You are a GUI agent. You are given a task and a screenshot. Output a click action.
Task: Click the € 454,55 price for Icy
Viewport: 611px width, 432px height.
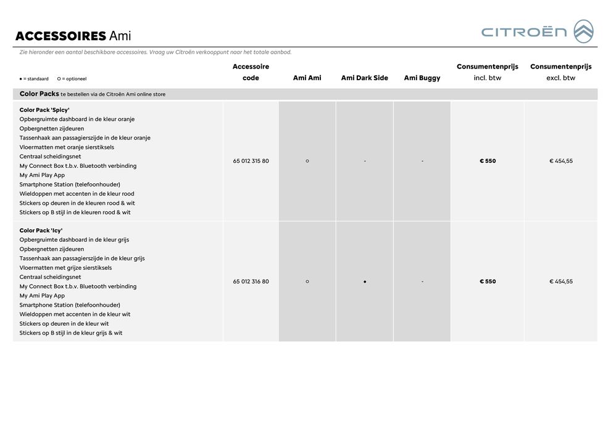(561, 281)
